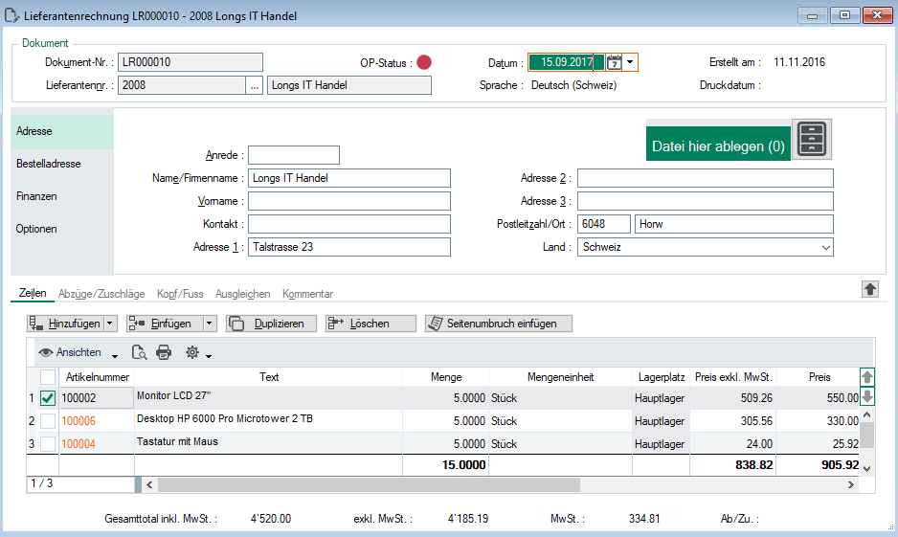Click the printer icon in grid toolbar
898x537 pixels.
click(x=164, y=352)
